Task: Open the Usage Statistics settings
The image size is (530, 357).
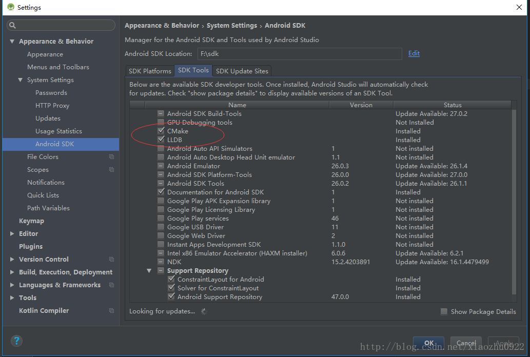Action: point(59,131)
